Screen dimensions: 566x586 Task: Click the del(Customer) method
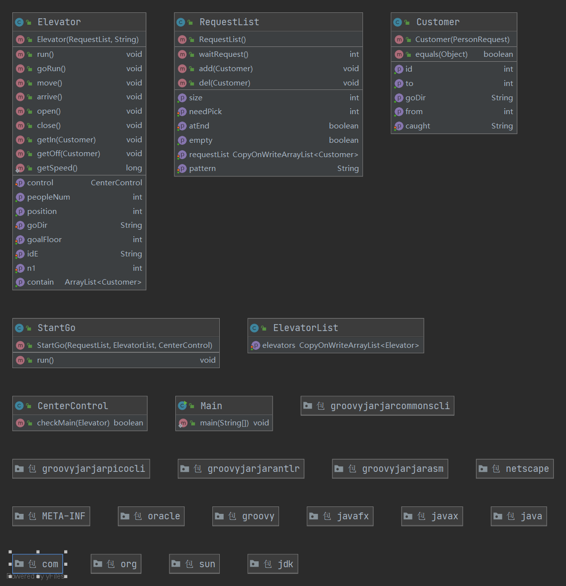[268, 83]
